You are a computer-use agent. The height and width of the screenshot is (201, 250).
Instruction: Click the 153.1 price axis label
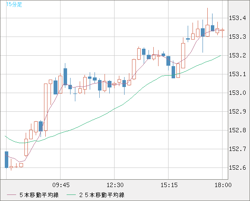[x=237, y=74]
